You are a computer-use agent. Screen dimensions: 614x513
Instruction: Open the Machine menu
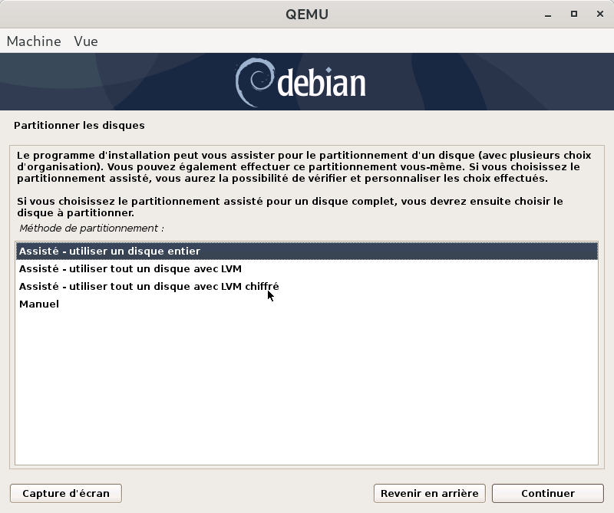point(34,41)
